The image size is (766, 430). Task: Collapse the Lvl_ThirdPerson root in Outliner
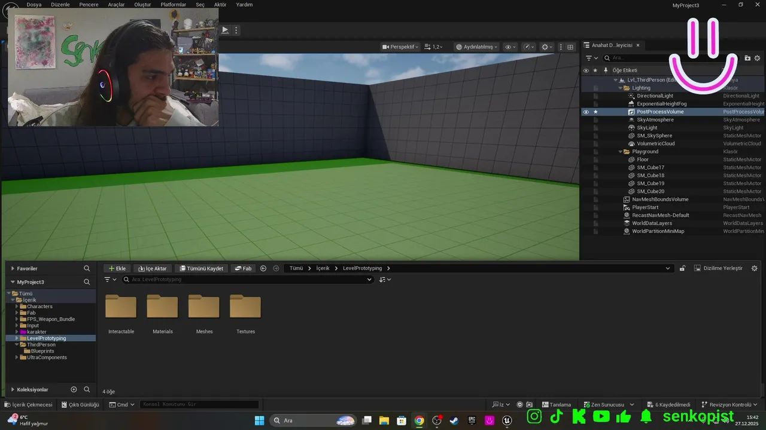point(616,80)
